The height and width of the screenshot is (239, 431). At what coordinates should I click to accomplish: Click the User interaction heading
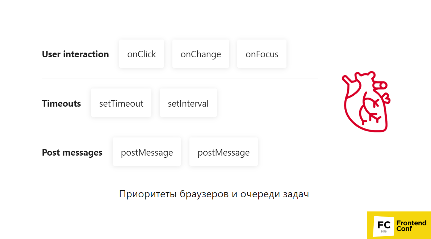click(75, 54)
